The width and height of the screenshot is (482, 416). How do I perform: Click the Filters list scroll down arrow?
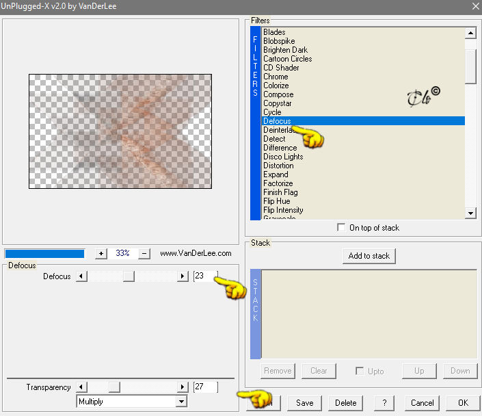[470, 213]
